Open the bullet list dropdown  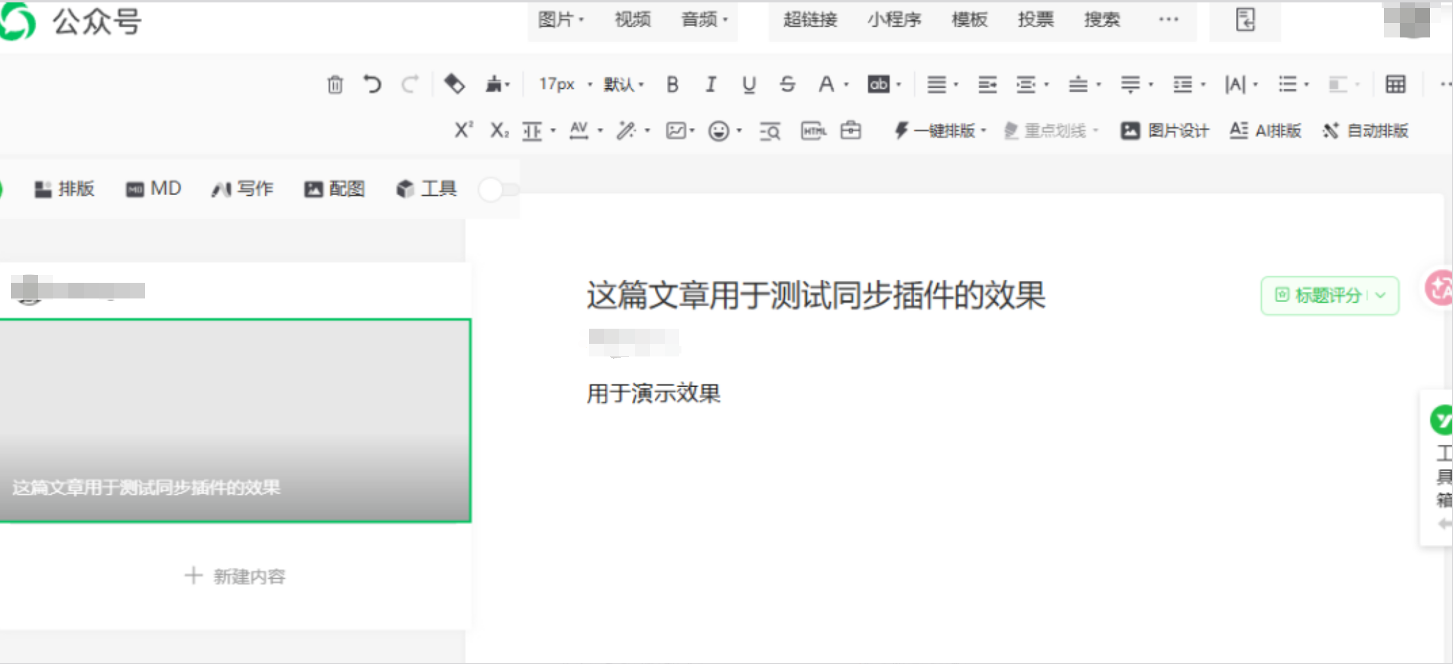(1293, 85)
